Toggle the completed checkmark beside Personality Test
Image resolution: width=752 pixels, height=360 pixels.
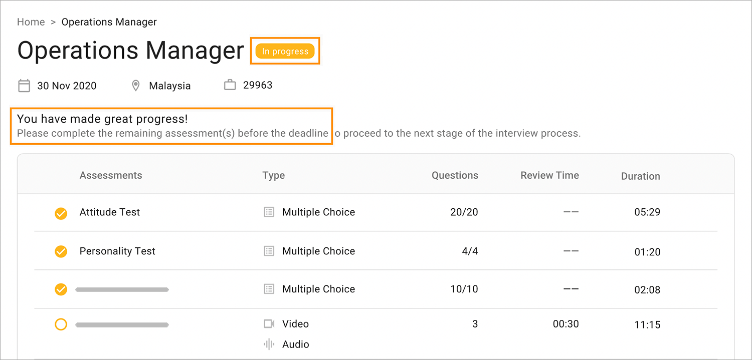61,251
